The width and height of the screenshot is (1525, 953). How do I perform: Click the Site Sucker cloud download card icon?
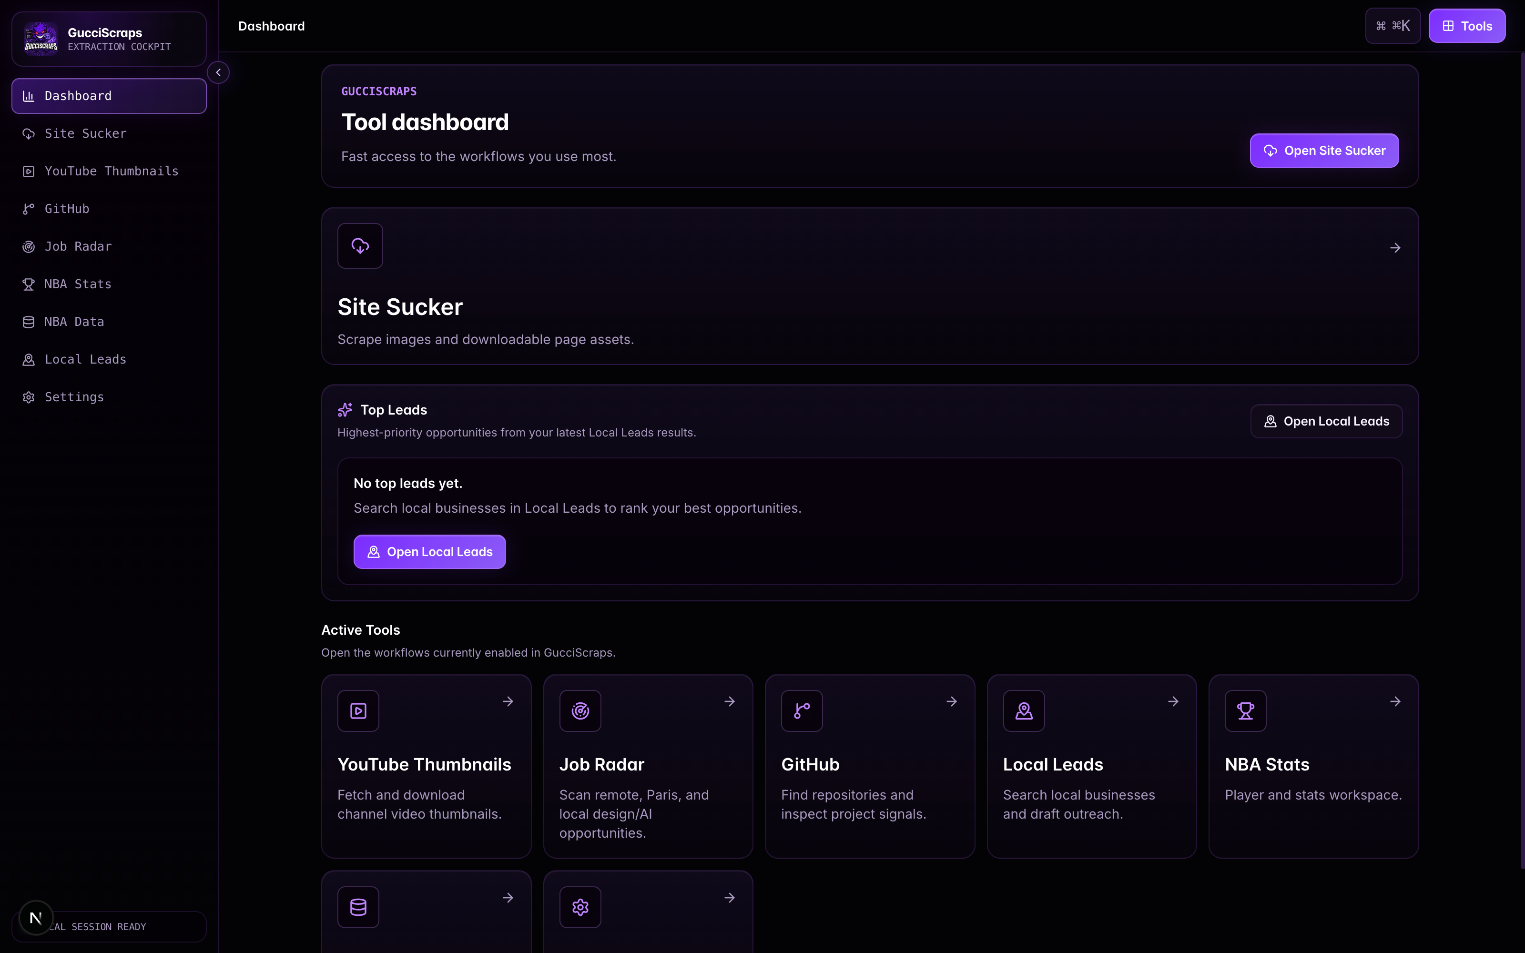pyautogui.click(x=360, y=246)
